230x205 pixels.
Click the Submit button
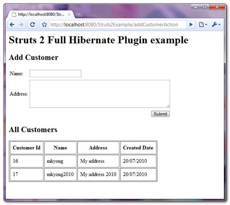[160, 114]
